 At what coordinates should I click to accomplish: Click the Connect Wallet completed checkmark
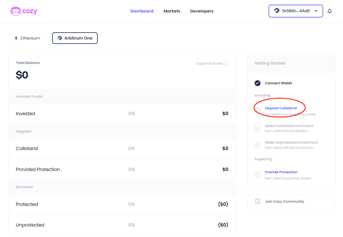coord(258,83)
